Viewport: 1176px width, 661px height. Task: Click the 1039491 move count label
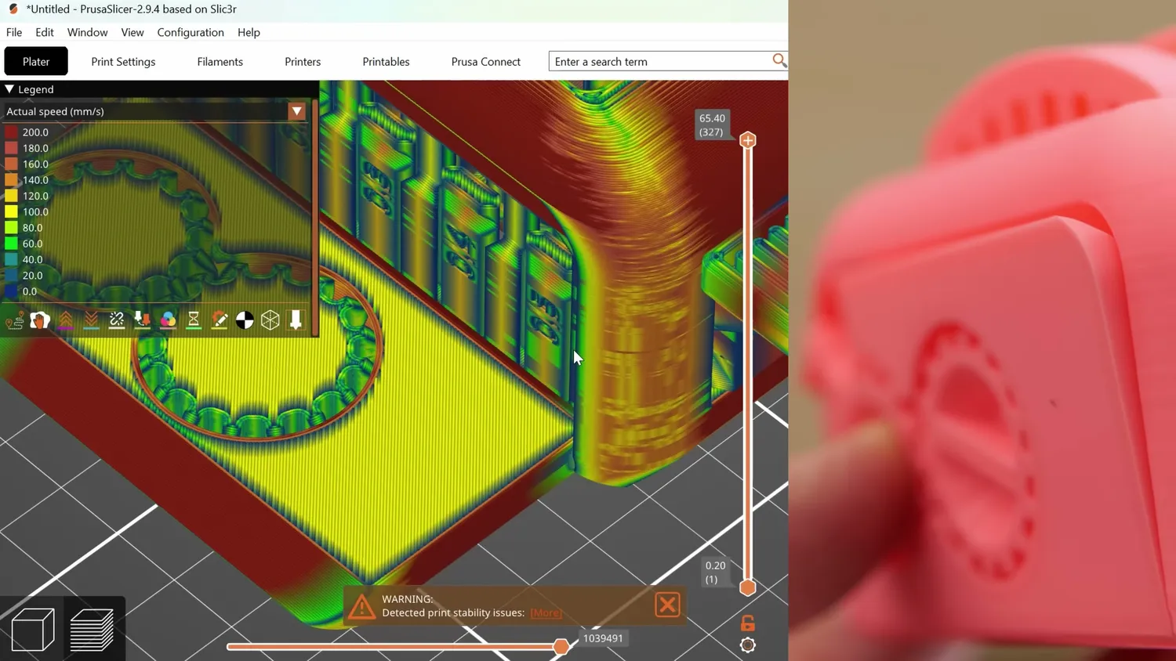tap(603, 638)
